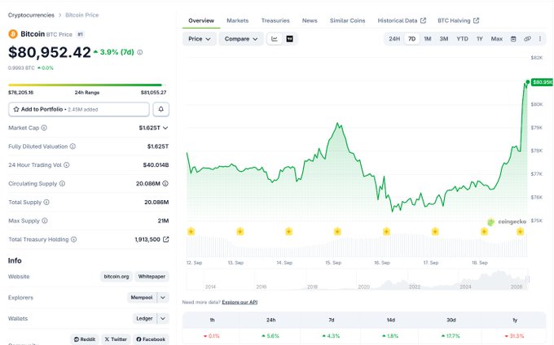554x345 pixels.
Task: Click the navigator right handle
Action: tap(527, 279)
